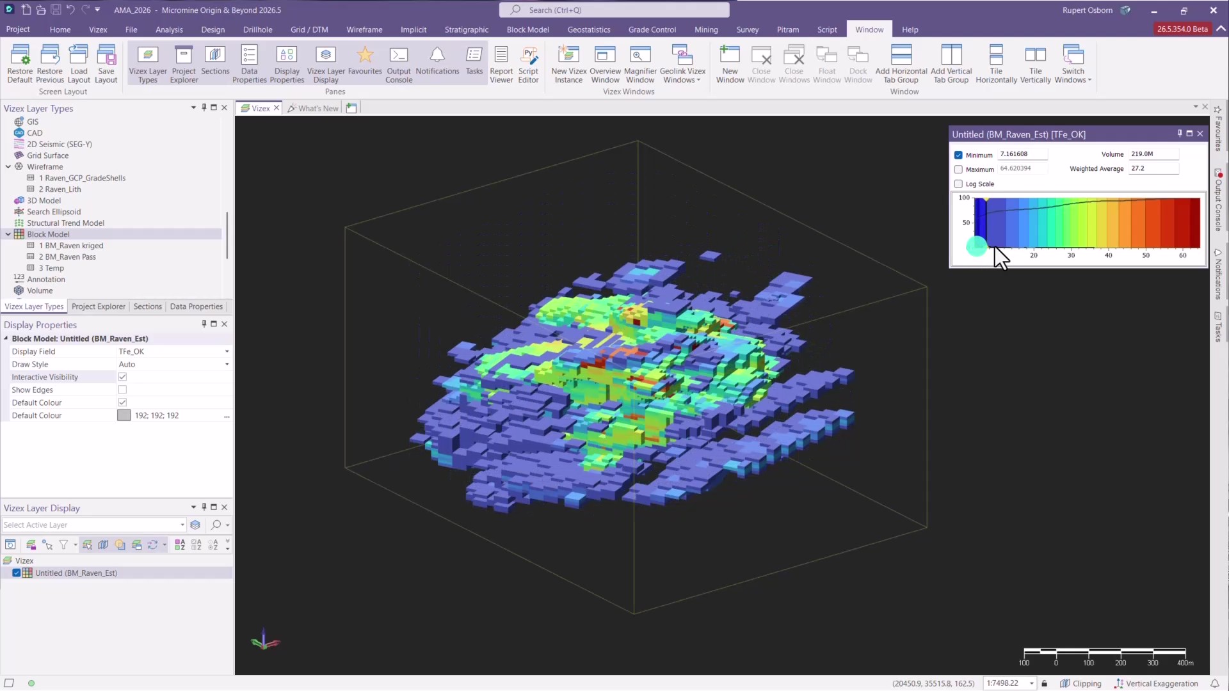
Task: Click Default Colour ellipsis button
Action: tap(227, 416)
